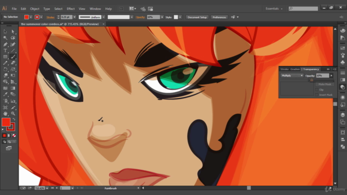Viewport: 347px width, 195px height.
Task: Select the Pen tool
Action: (x=5, y=44)
